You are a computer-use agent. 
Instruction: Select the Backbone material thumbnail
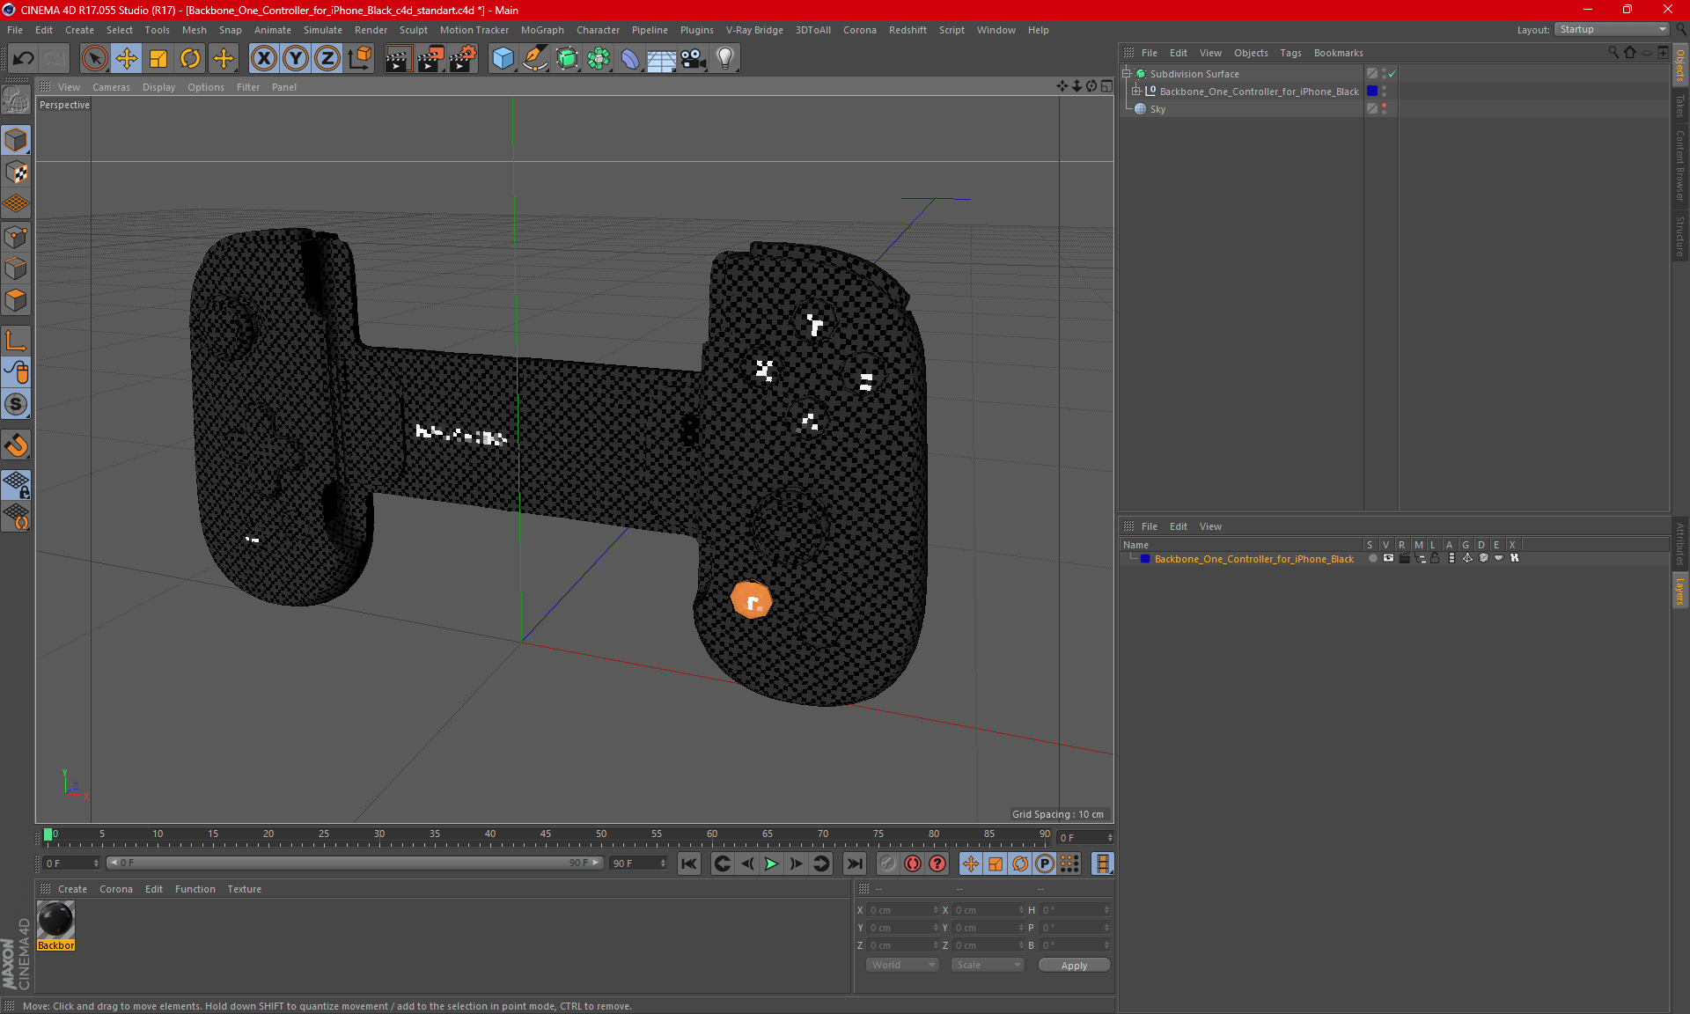[56, 921]
